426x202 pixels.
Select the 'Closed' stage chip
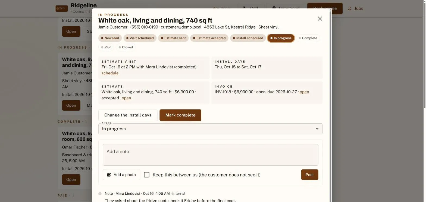point(126,47)
